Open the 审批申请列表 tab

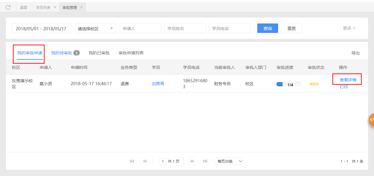pyautogui.click(x=131, y=53)
